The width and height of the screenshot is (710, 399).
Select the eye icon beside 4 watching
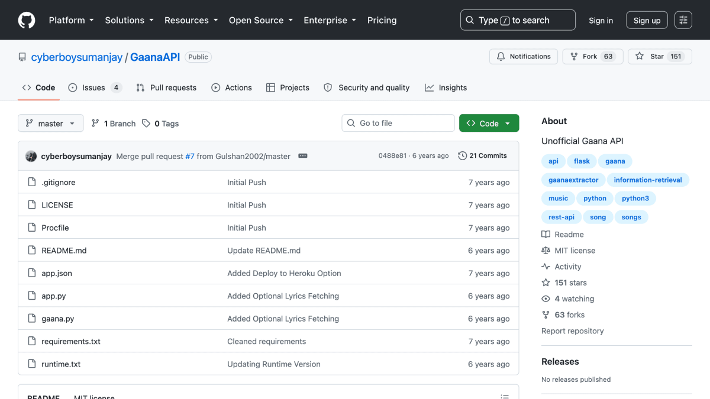point(546,299)
